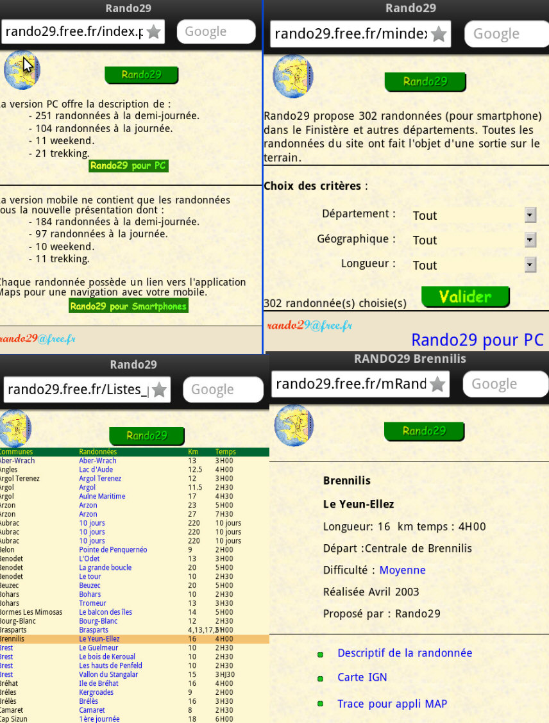Open the 'L'Odet' hike link

tap(89, 558)
